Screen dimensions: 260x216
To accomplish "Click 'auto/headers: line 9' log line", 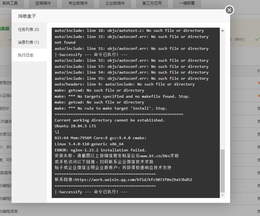I will point(124,84).
